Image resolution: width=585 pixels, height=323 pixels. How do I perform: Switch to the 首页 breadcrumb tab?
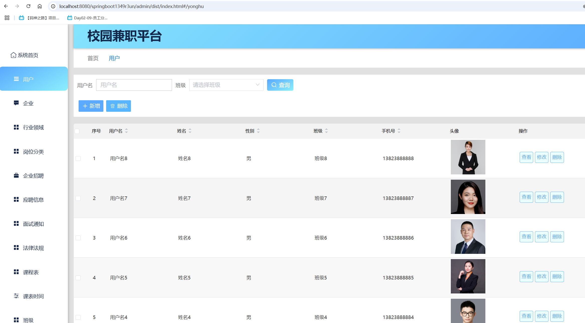click(93, 58)
